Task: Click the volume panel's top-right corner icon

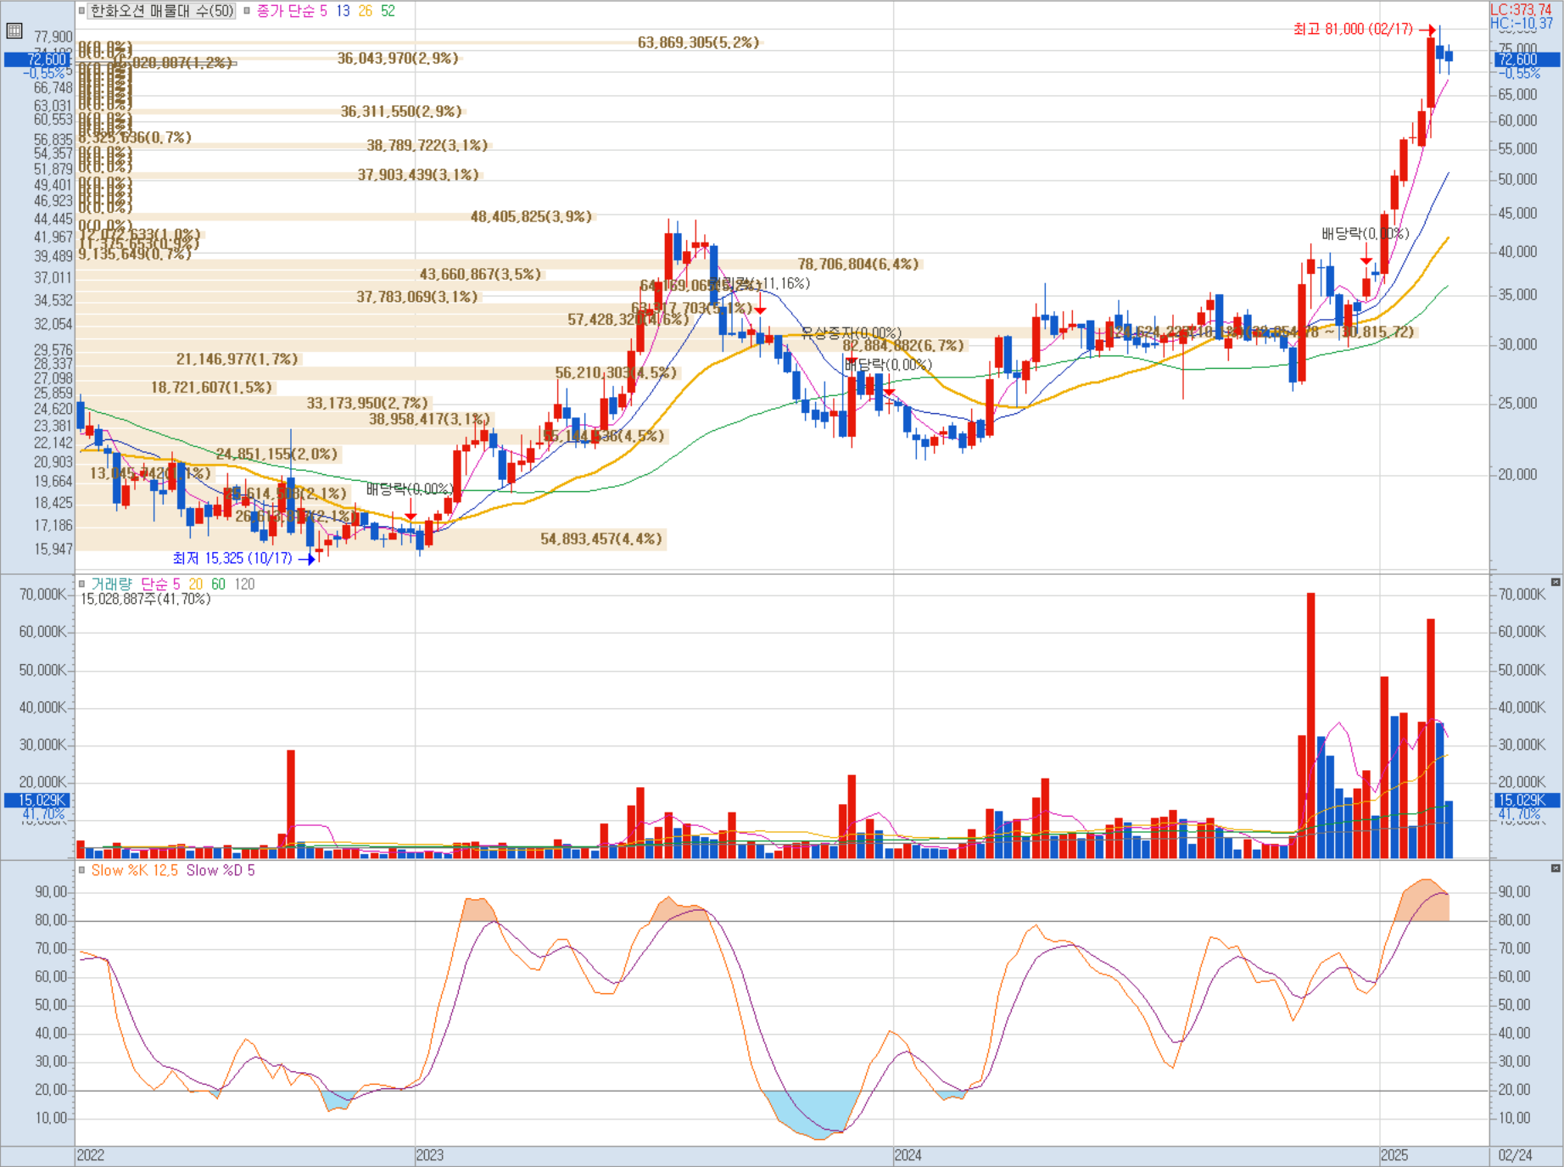Action: click(x=1556, y=582)
